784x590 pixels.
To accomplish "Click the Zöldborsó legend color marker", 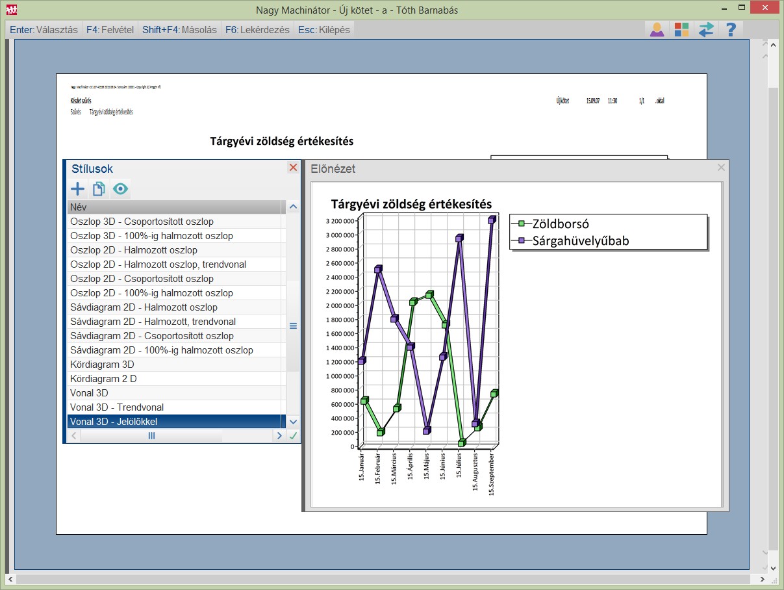I will [521, 224].
